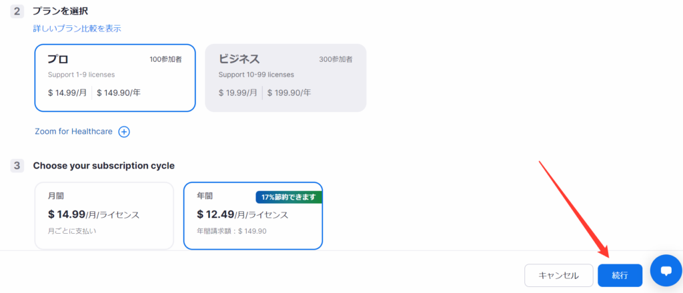Viewport: 683px width, 293px height.
Task: Click the $ 19.99/月 price in ビジネス card
Action: pos(237,93)
